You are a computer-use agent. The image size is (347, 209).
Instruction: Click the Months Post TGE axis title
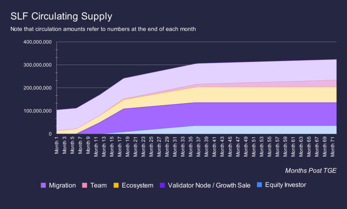point(311,171)
